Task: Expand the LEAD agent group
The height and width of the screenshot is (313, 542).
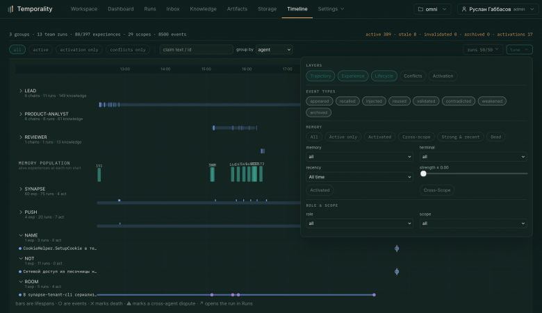Action: [x=21, y=91]
